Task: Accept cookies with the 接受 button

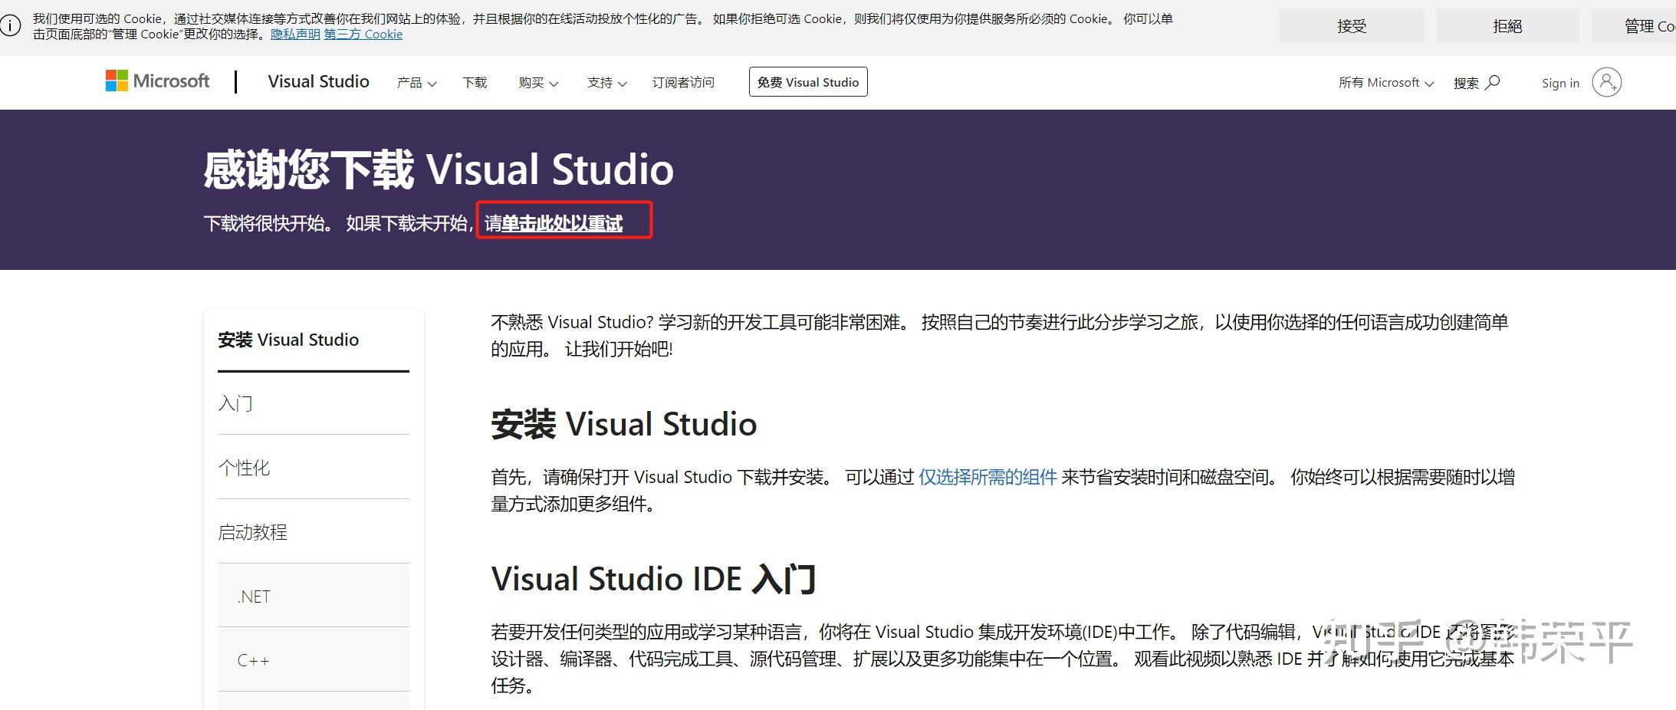Action: pyautogui.click(x=1352, y=26)
